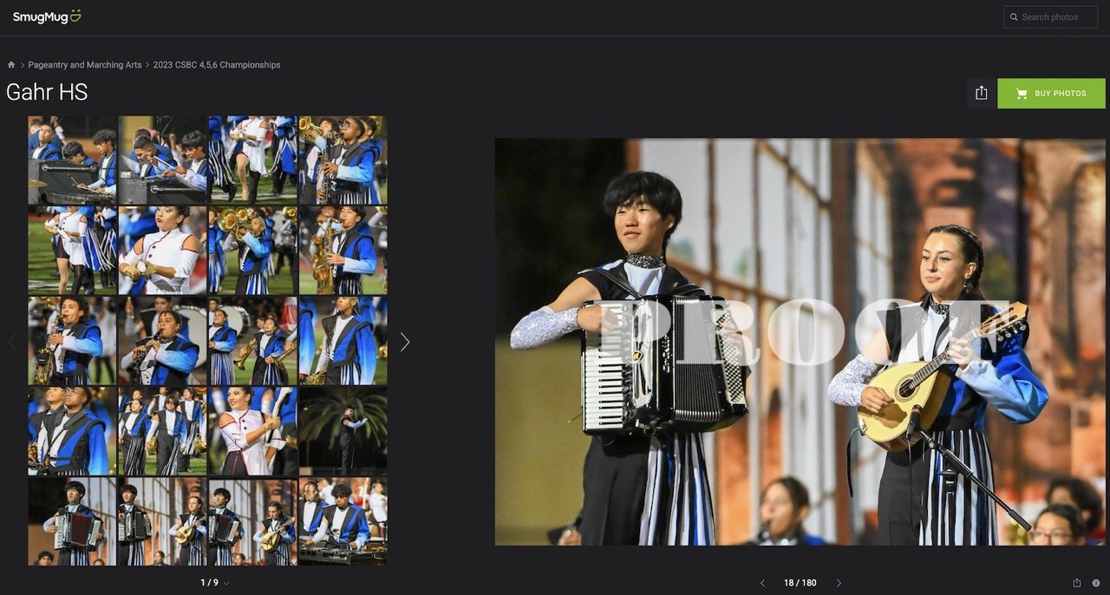Screen dimensions: 1110x595
Task: Click the search magnifier icon
Action: tap(1014, 17)
